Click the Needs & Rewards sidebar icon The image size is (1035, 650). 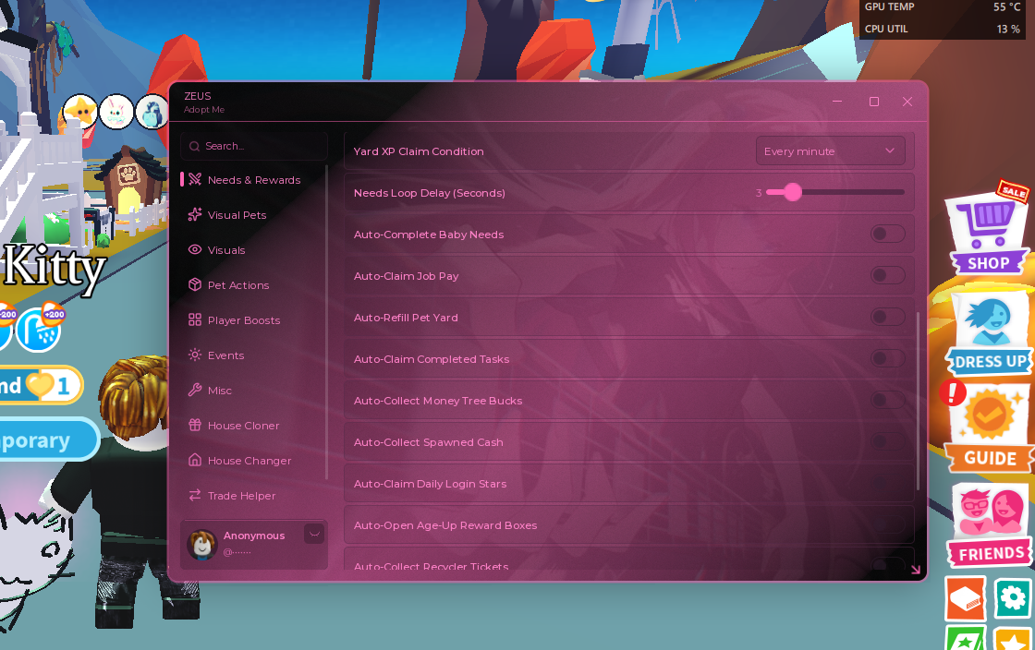click(x=195, y=179)
